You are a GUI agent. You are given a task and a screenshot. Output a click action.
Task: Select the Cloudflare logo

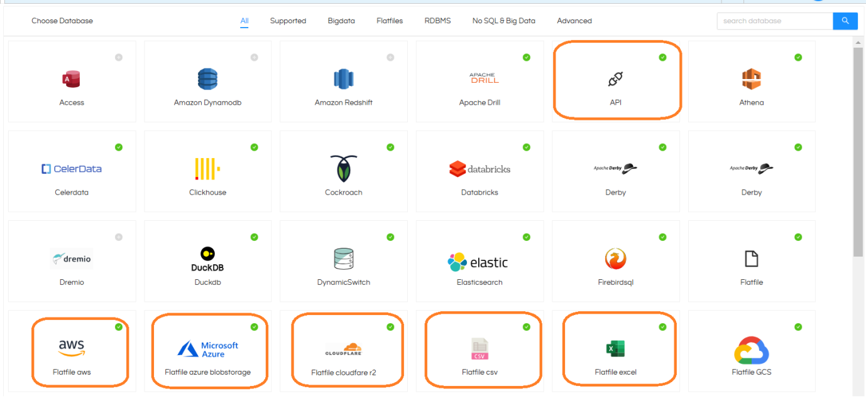344,349
